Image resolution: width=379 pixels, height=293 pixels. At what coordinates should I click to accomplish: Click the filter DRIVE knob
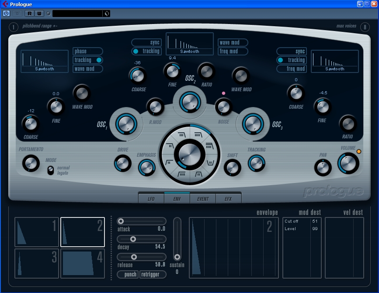[x=123, y=163]
